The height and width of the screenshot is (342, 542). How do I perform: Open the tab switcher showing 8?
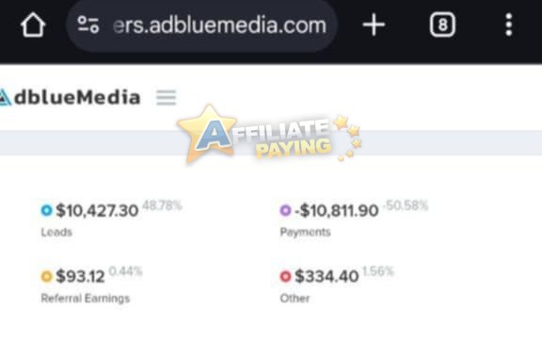[442, 24]
